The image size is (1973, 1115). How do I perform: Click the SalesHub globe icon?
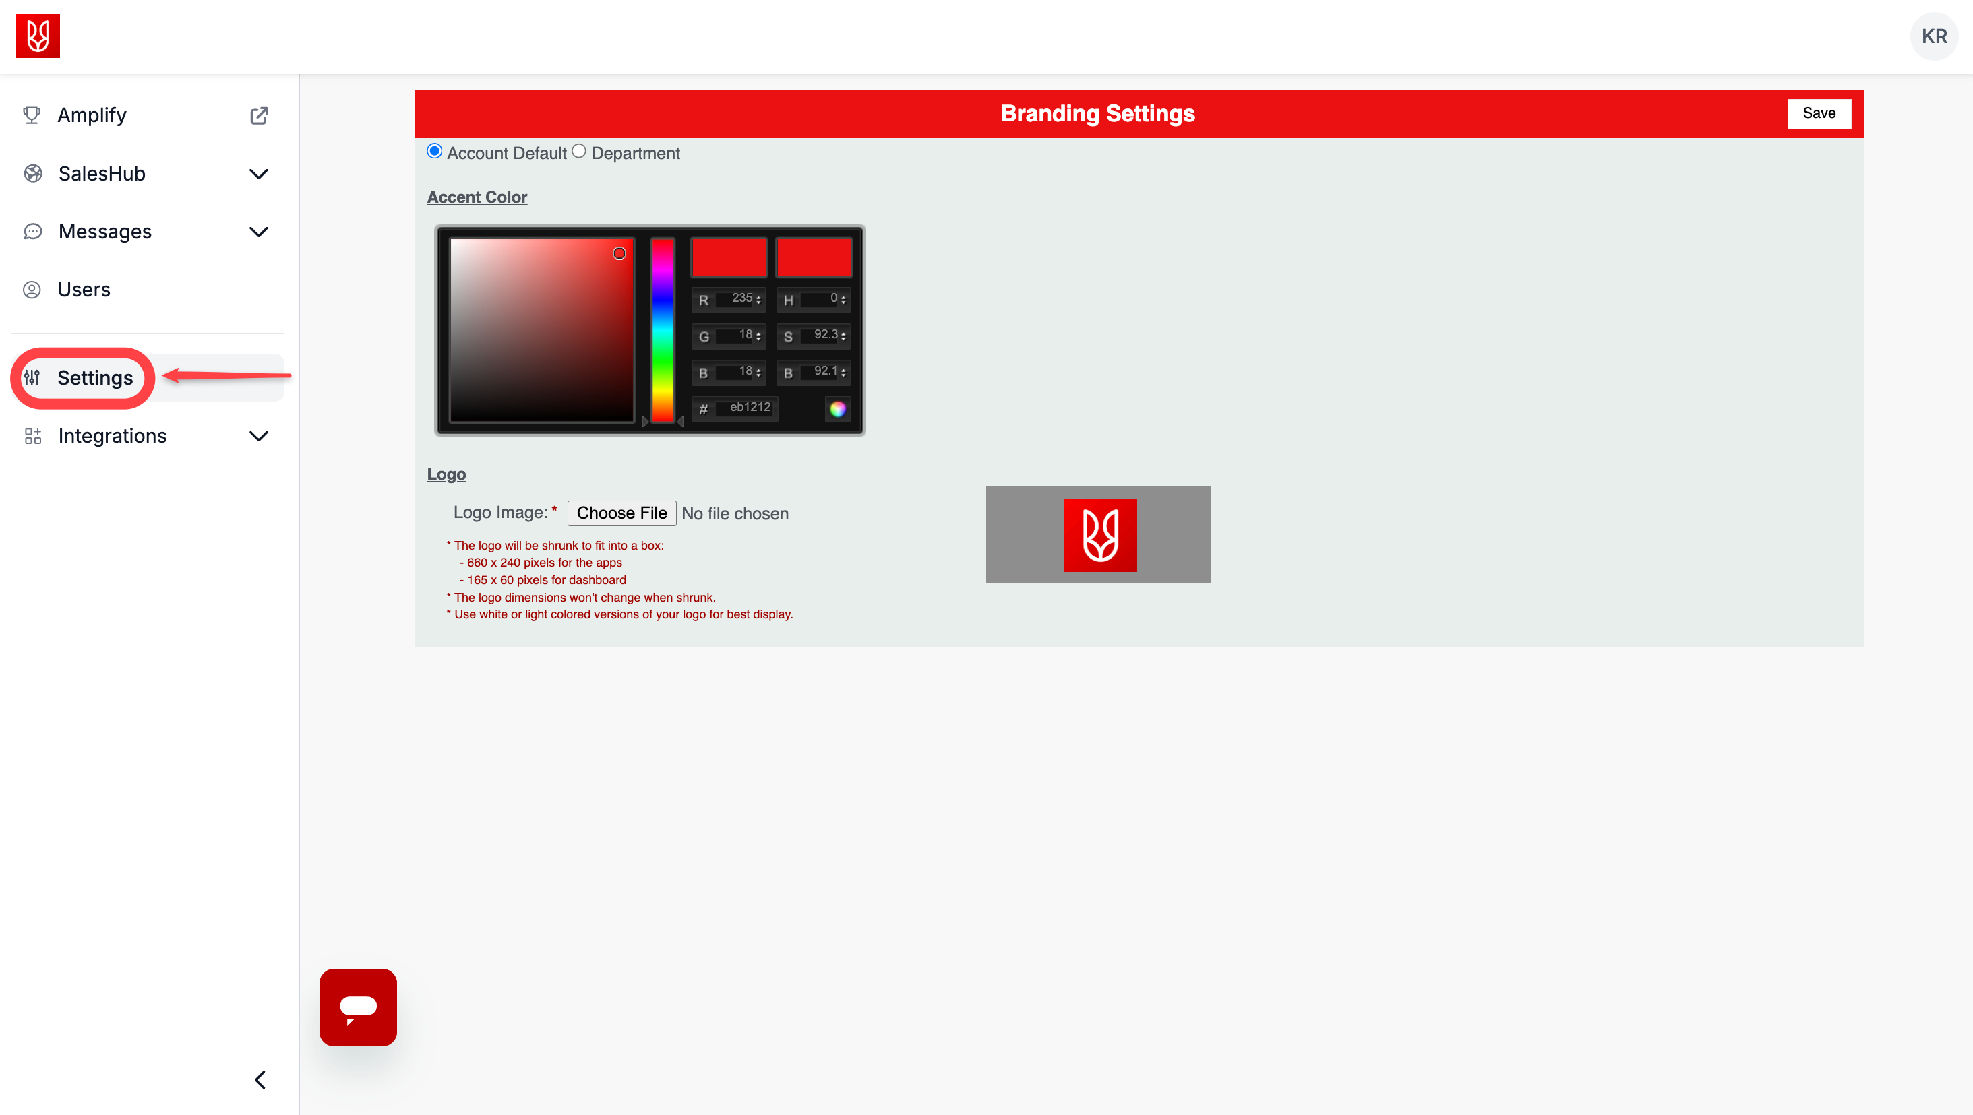32,174
